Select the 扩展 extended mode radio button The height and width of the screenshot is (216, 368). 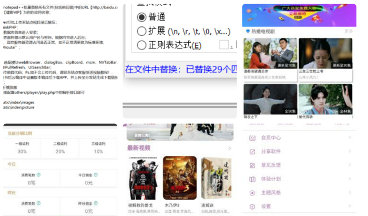pyautogui.click(x=141, y=31)
